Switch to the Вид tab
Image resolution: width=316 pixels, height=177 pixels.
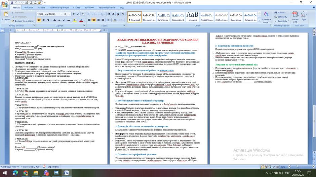(x=121, y=8)
